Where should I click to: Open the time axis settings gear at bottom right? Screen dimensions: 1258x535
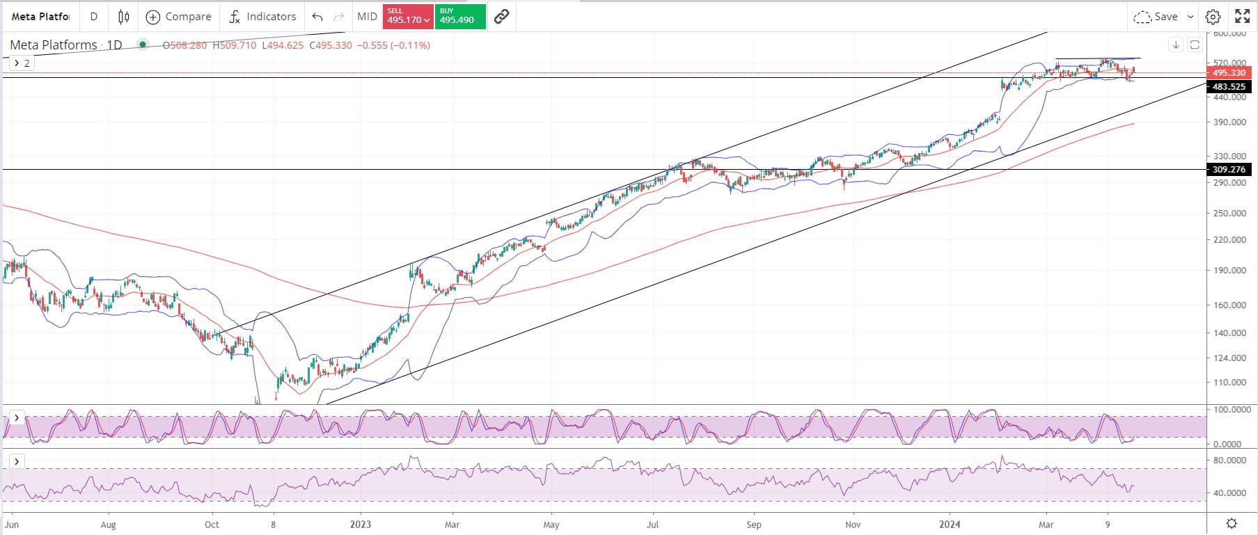click(1232, 524)
